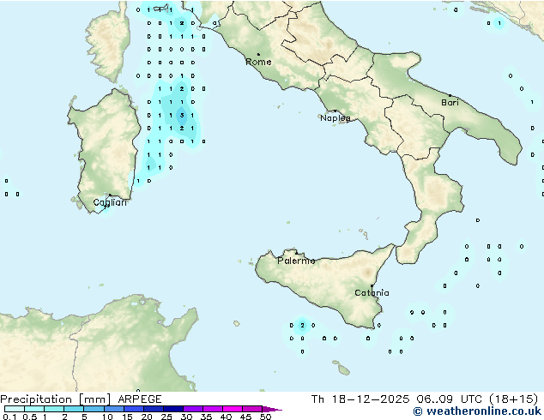This screenshot has width=544, height=420.
Task: Click the 2 mm value south of Sicily
Action: click(x=302, y=326)
